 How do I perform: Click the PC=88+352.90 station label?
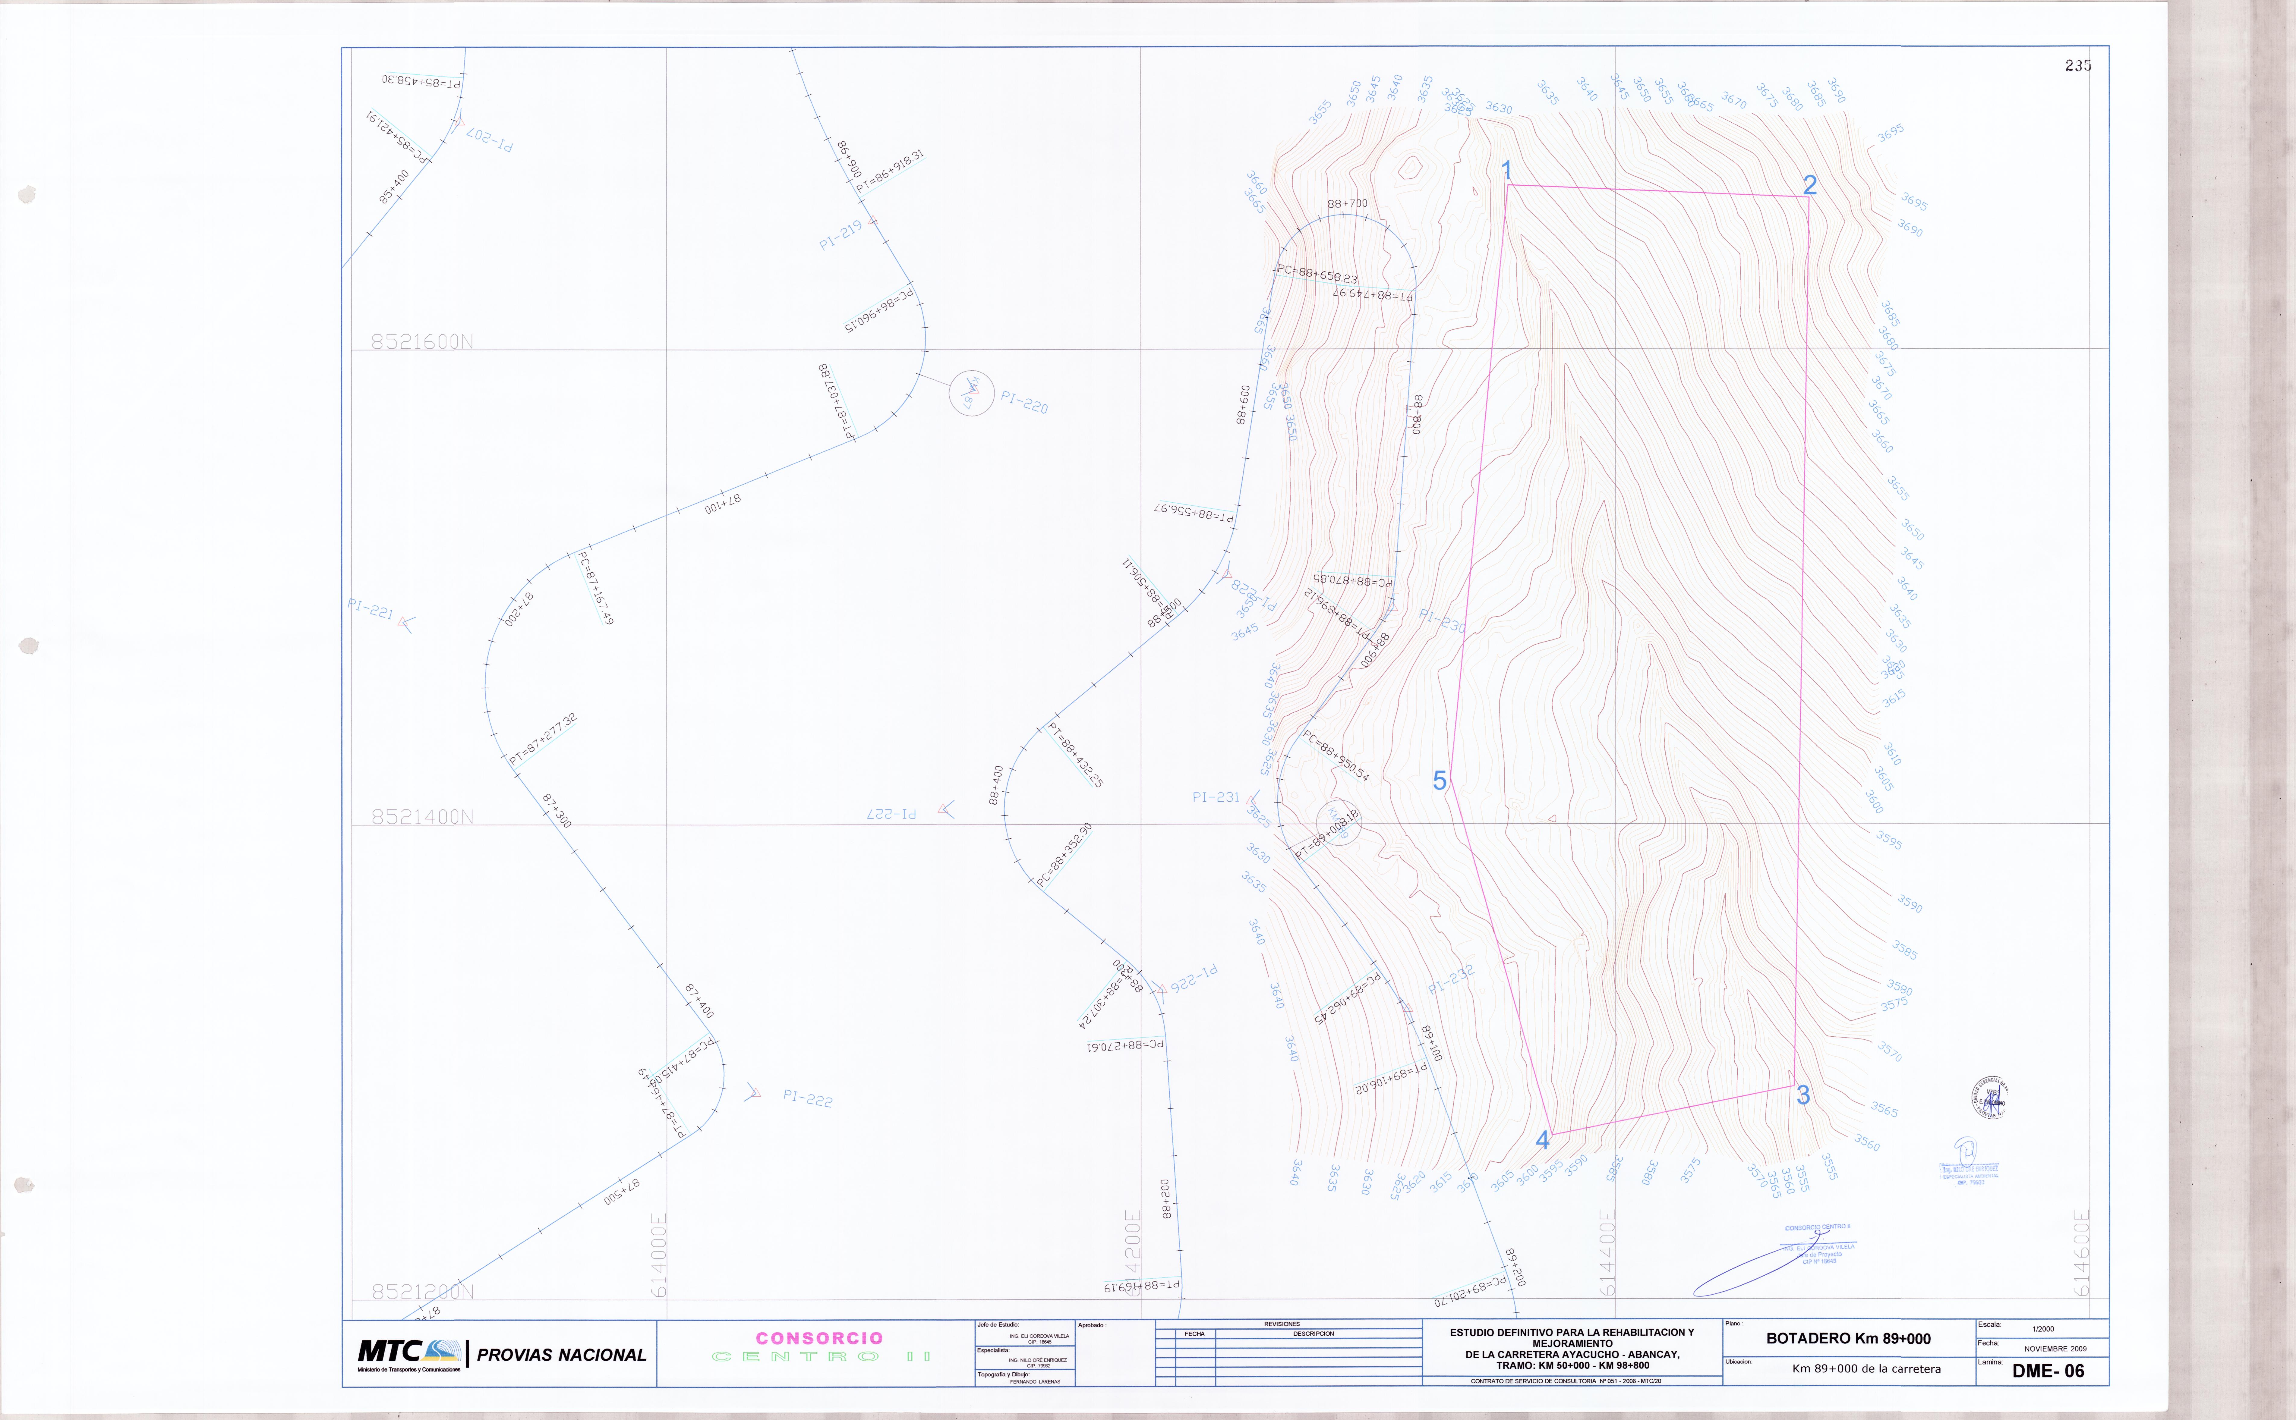pyautogui.click(x=1064, y=855)
